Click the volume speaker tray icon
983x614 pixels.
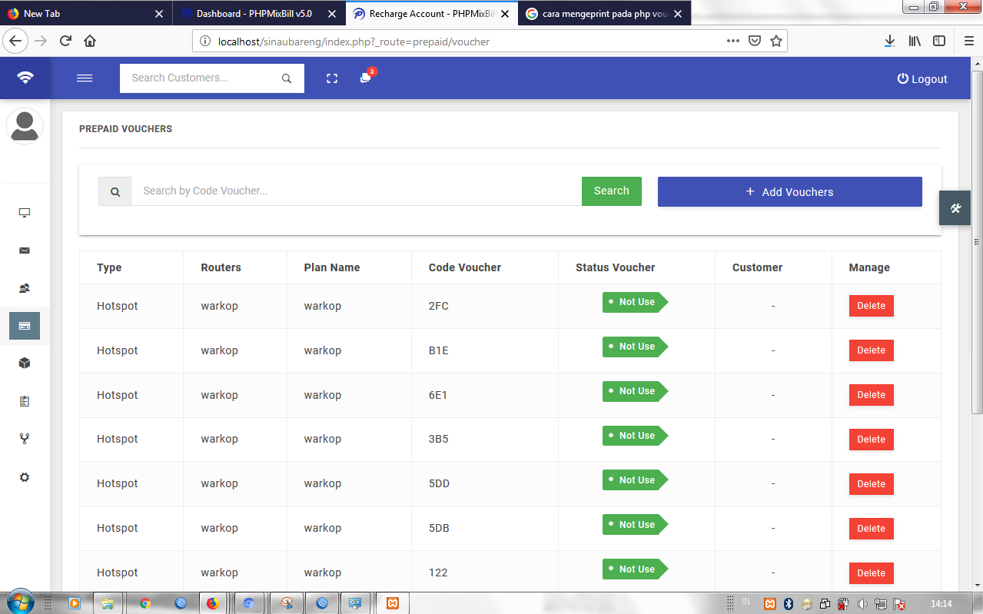click(x=862, y=603)
